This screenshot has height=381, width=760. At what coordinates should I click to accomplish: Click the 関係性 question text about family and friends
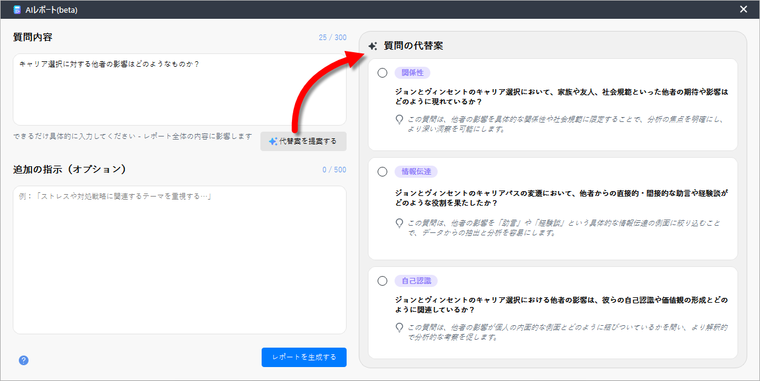coord(561,97)
